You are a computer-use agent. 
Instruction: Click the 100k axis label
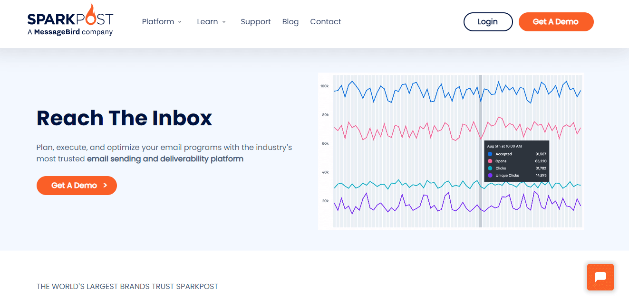pyautogui.click(x=325, y=86)
